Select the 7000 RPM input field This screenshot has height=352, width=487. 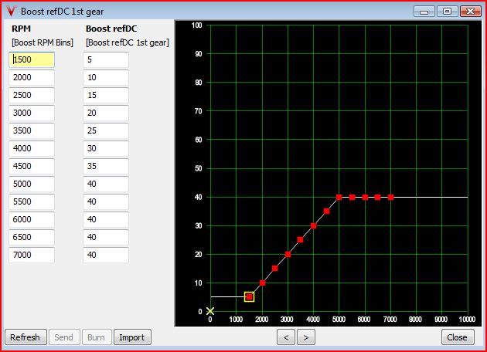coord(32,255)
